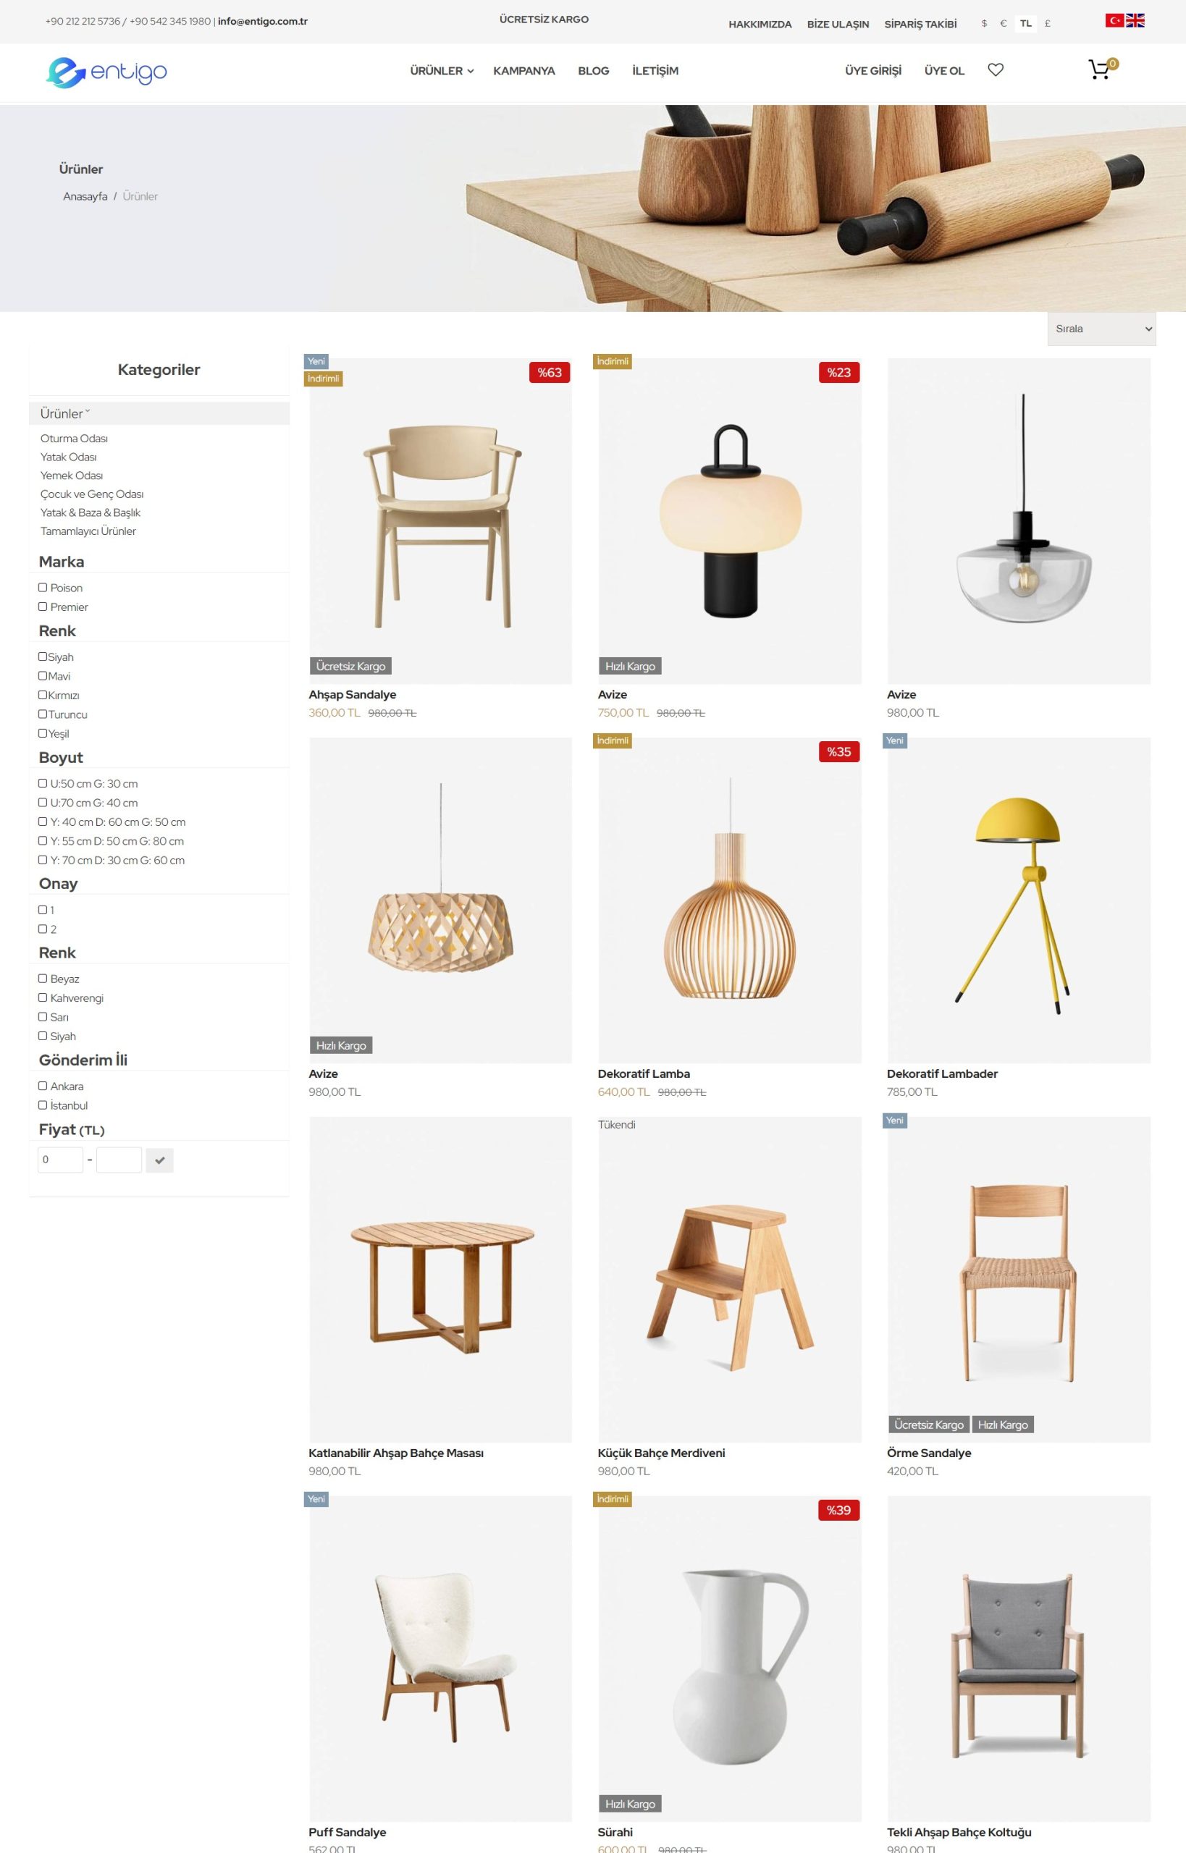Check the Poison brand filter
The height and width of the screenshot is (1853, 1186).
pyautogui.click(x=43, y=587)
